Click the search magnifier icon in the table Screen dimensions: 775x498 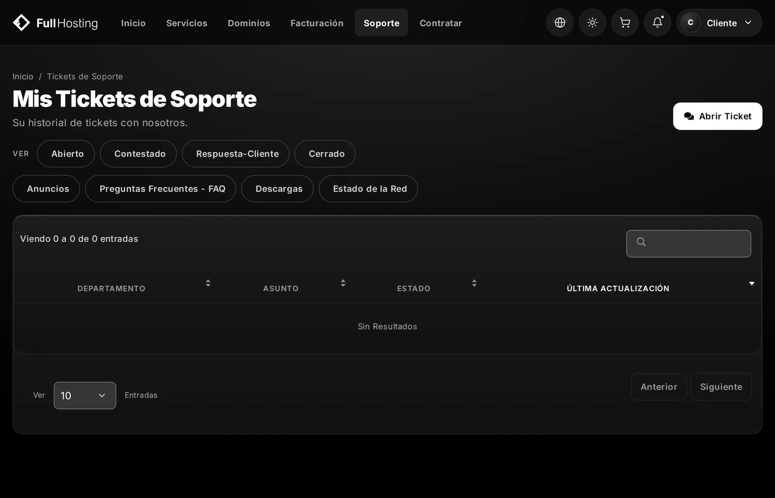click(641, 242)
